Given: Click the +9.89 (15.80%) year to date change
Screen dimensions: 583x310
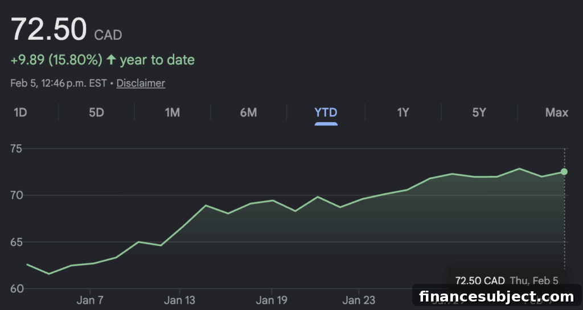Looking at the screenshot, I should click(x=102, y=60).
